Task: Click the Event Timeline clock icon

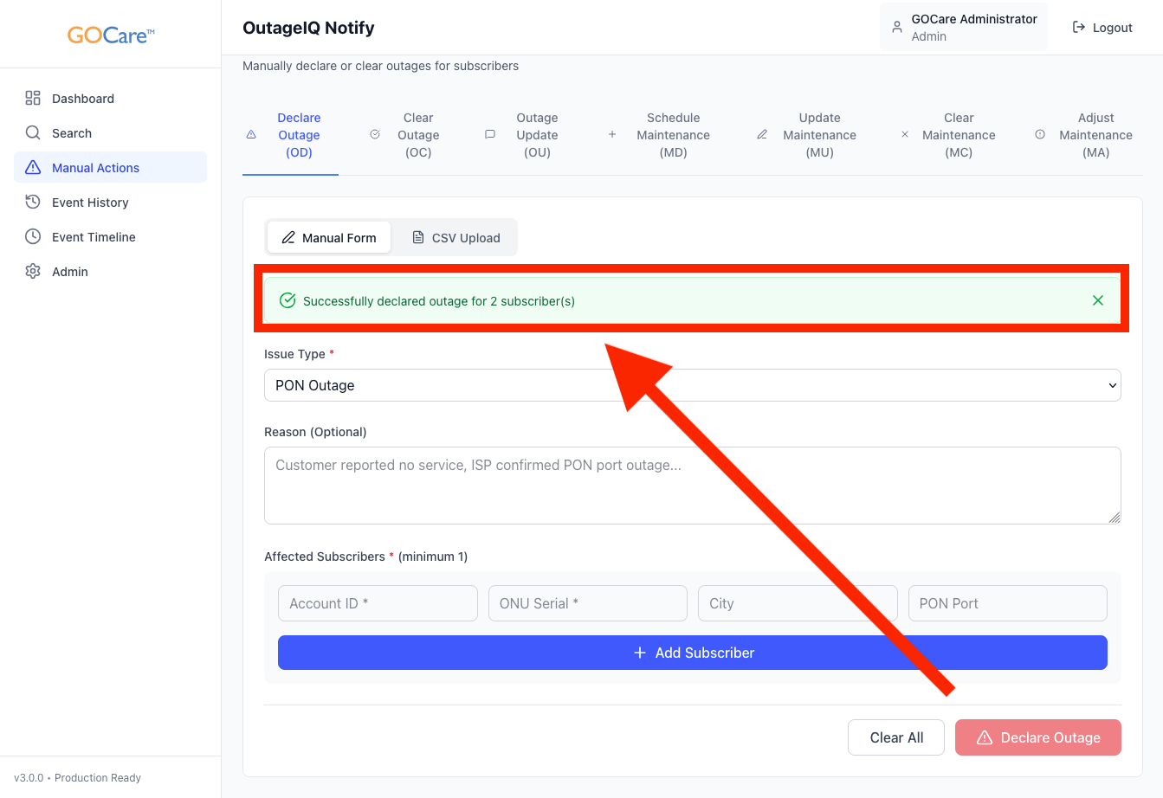Action: click(x=33, y=236)
